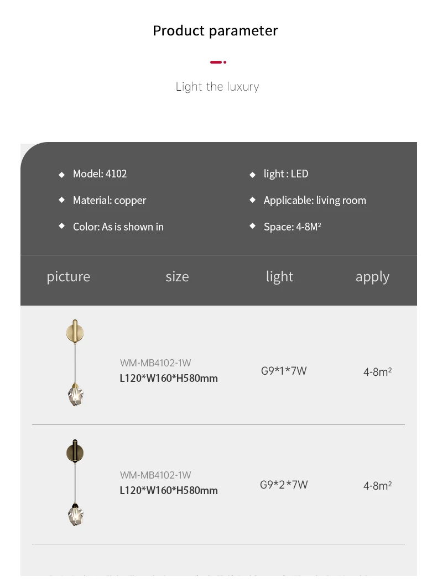
Task: Click the red dash accent under the title
Action: 218,62
